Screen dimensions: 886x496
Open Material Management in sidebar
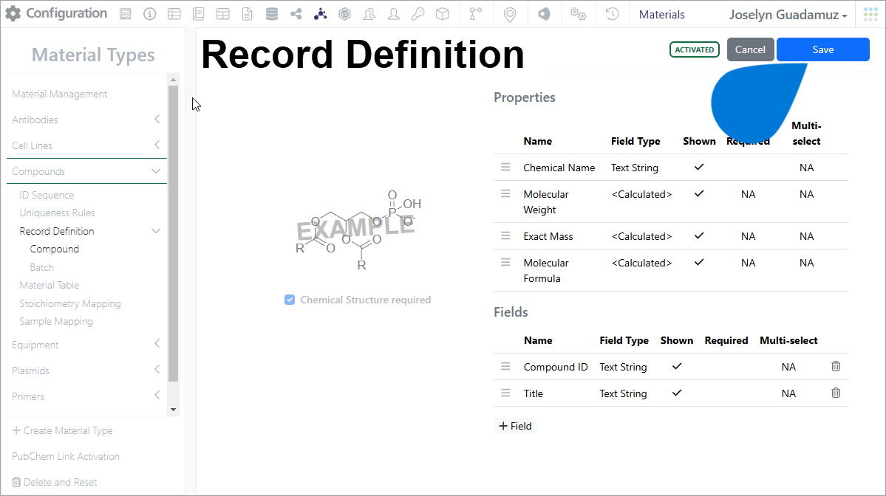[59, 94]
